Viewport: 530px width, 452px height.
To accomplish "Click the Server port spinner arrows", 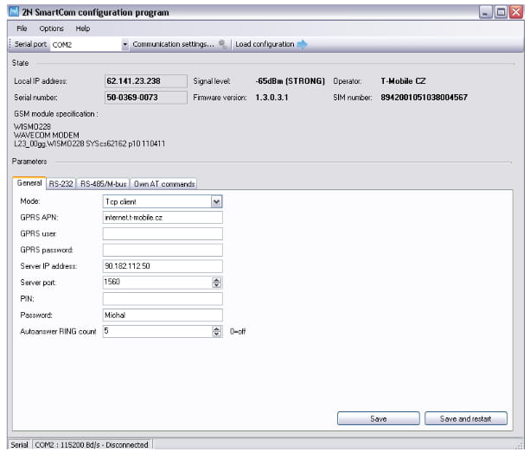I will pos(217,283).
